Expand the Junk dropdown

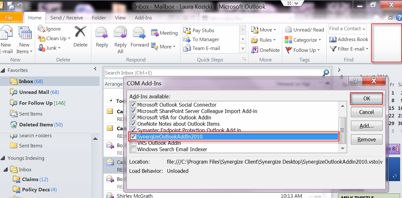[59, 48]
